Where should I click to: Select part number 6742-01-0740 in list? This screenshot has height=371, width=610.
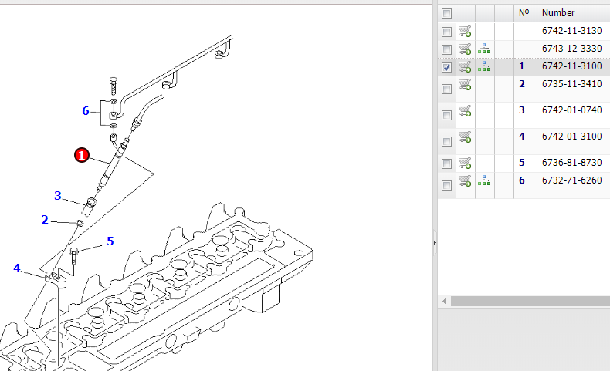pos(572,110)
